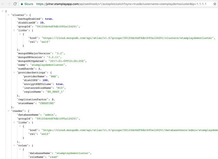Click the roles "databaseName" stamplaydemocluster value
The image size is (218, 159).
click(73, 153)
